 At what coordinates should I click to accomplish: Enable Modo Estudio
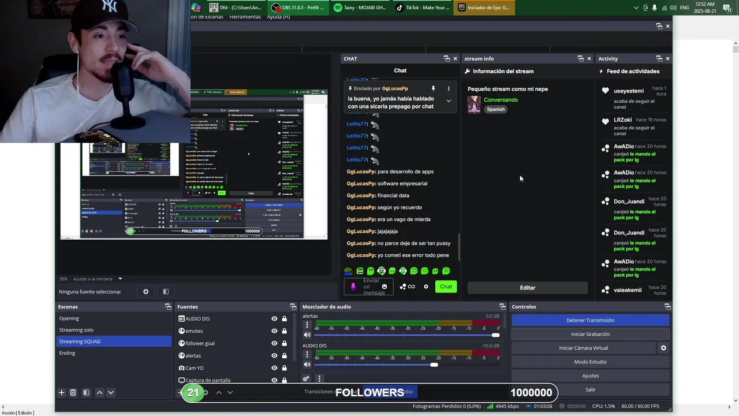coord(590,362)
